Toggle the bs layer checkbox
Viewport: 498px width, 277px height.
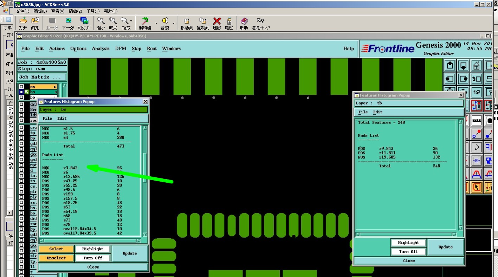tap(21, 92)
